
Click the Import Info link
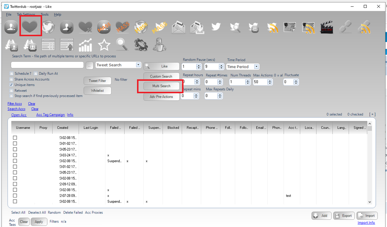[x=366, y=222]
